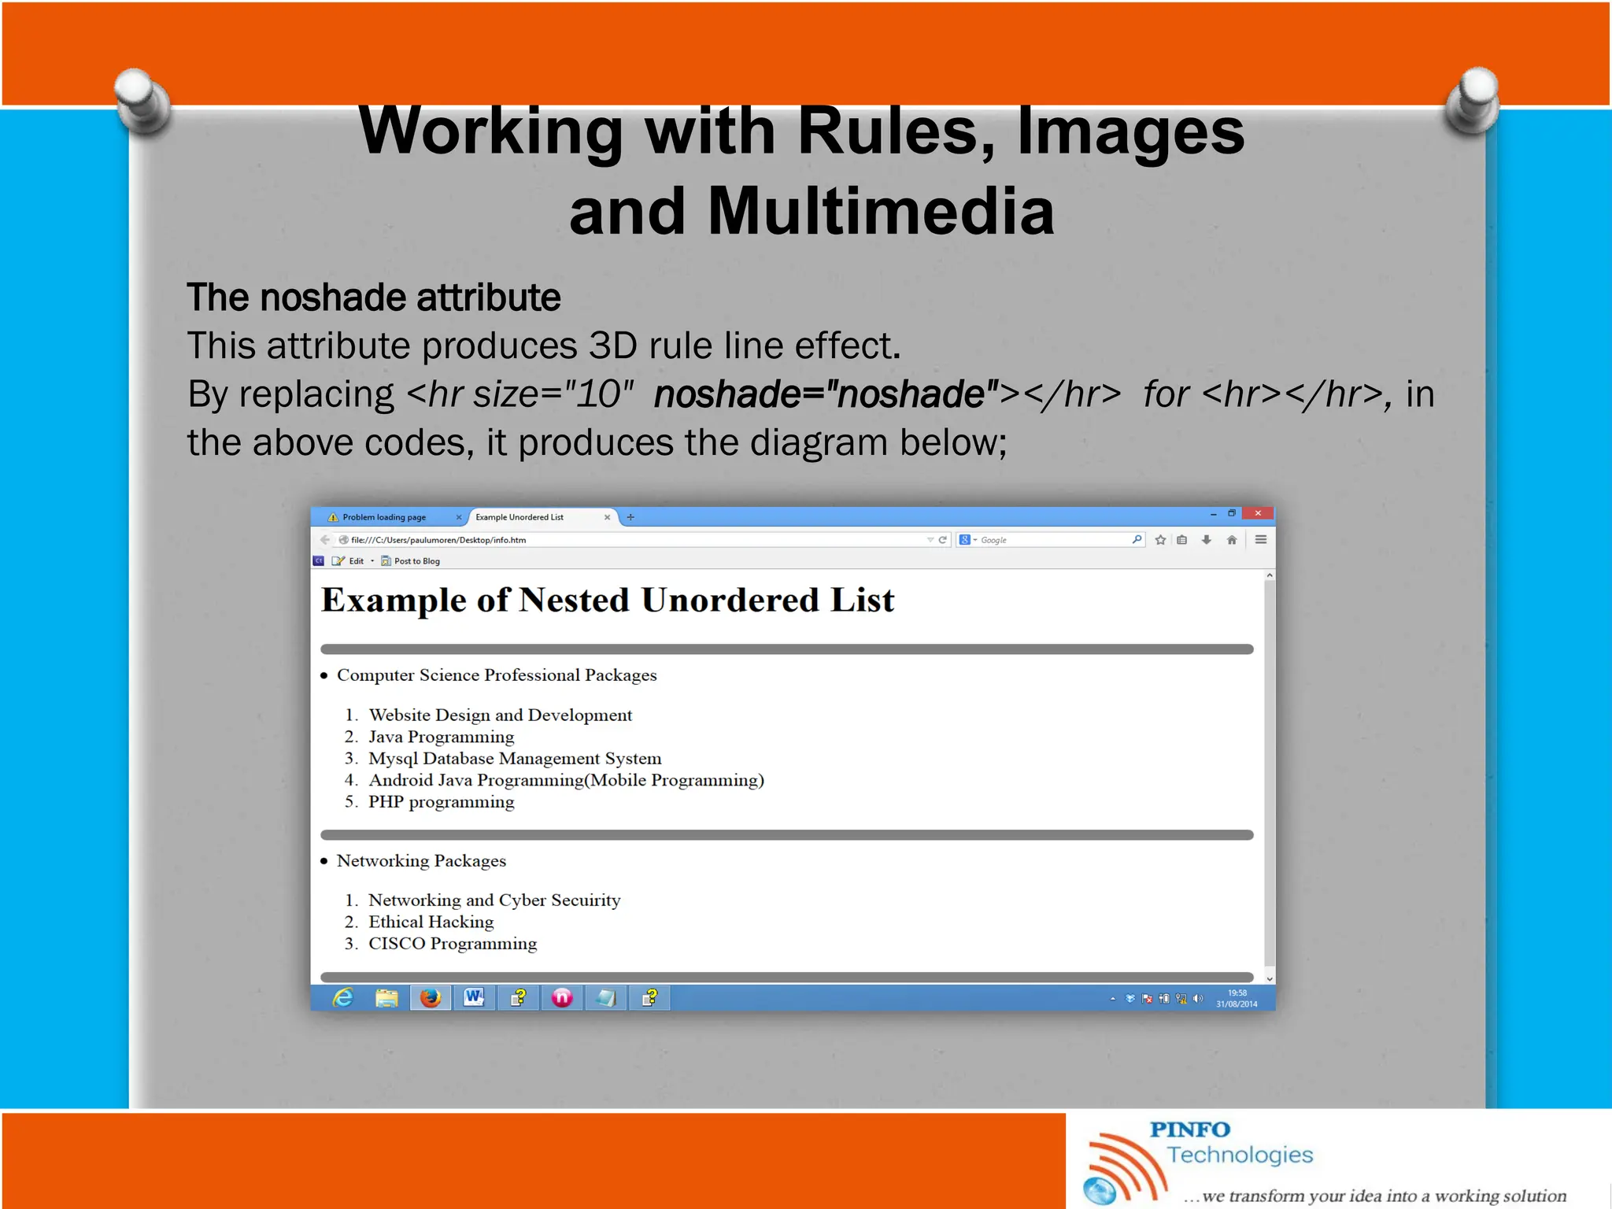The image size is (1612, 1209).
Task: Click CISCO Programming list item
Action: point(453,944)
